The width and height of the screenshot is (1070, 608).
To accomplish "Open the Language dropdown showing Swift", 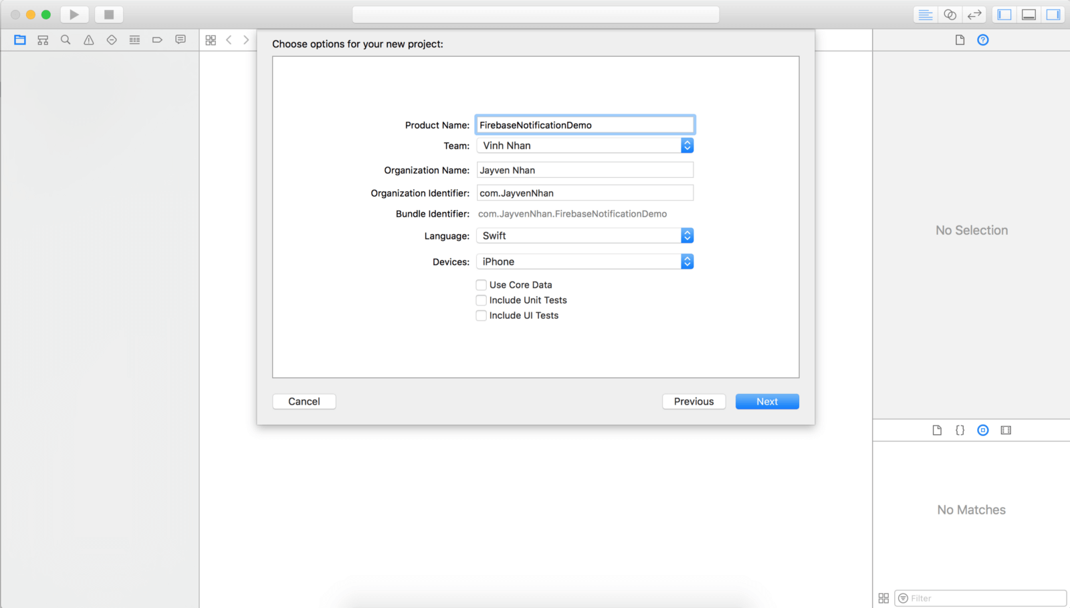I will [x=585, y=235].
